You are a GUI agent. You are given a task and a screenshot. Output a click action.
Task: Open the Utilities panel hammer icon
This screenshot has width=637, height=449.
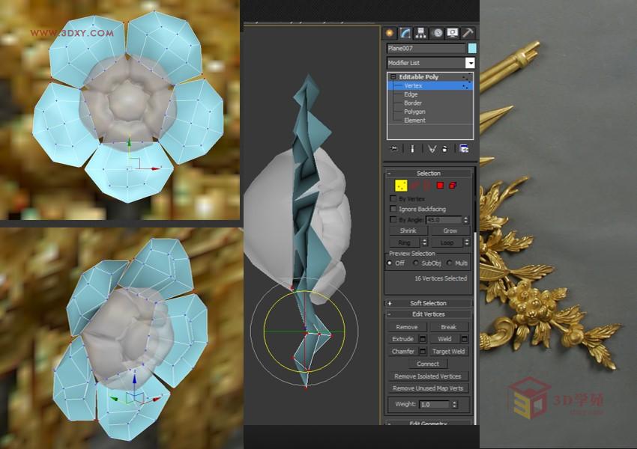point(468,34)
